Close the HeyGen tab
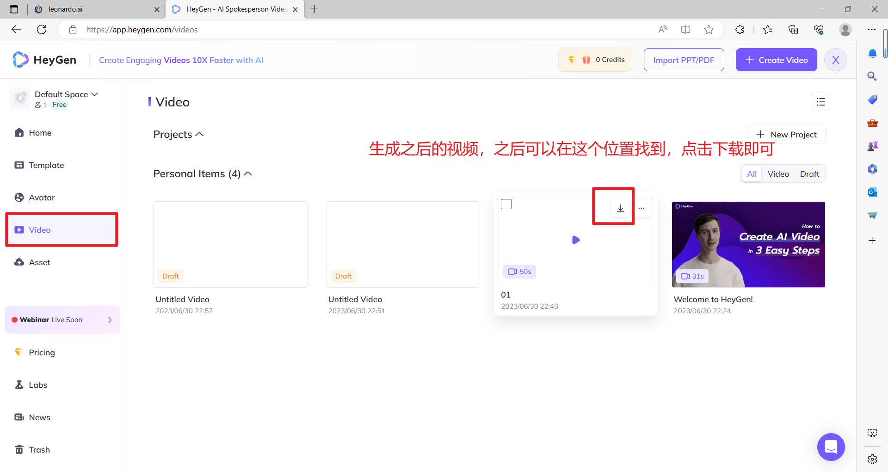 [x=295, y=9]
